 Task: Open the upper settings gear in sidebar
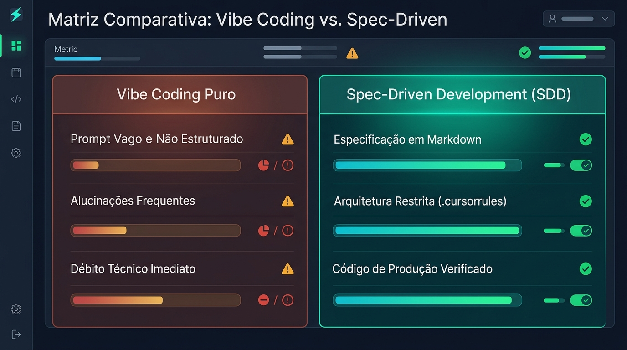tap(16, 153)
